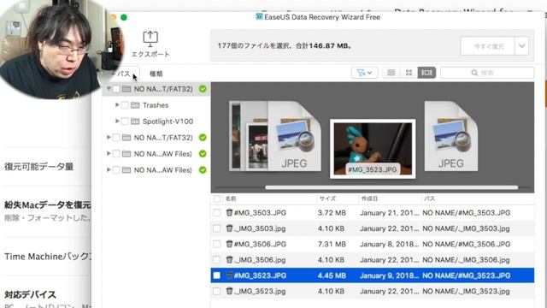Sort by the 作成日 column header

pyautogui.click(x=369, y=198)
